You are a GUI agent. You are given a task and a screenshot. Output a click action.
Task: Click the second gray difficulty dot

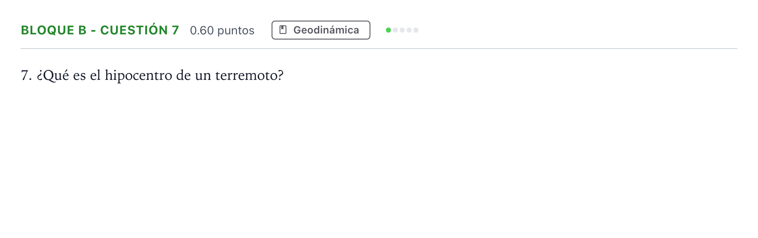(x=395, y=30)
